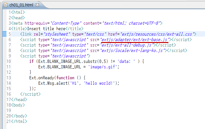205x129 pixels.
Task: Click the </title> closing tag
Action: point(74,29)
